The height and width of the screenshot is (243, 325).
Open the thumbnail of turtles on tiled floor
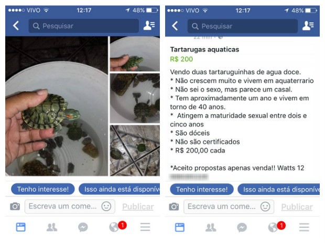pos(135,151)
